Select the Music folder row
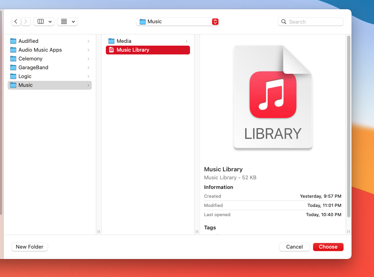 point(50,85)
